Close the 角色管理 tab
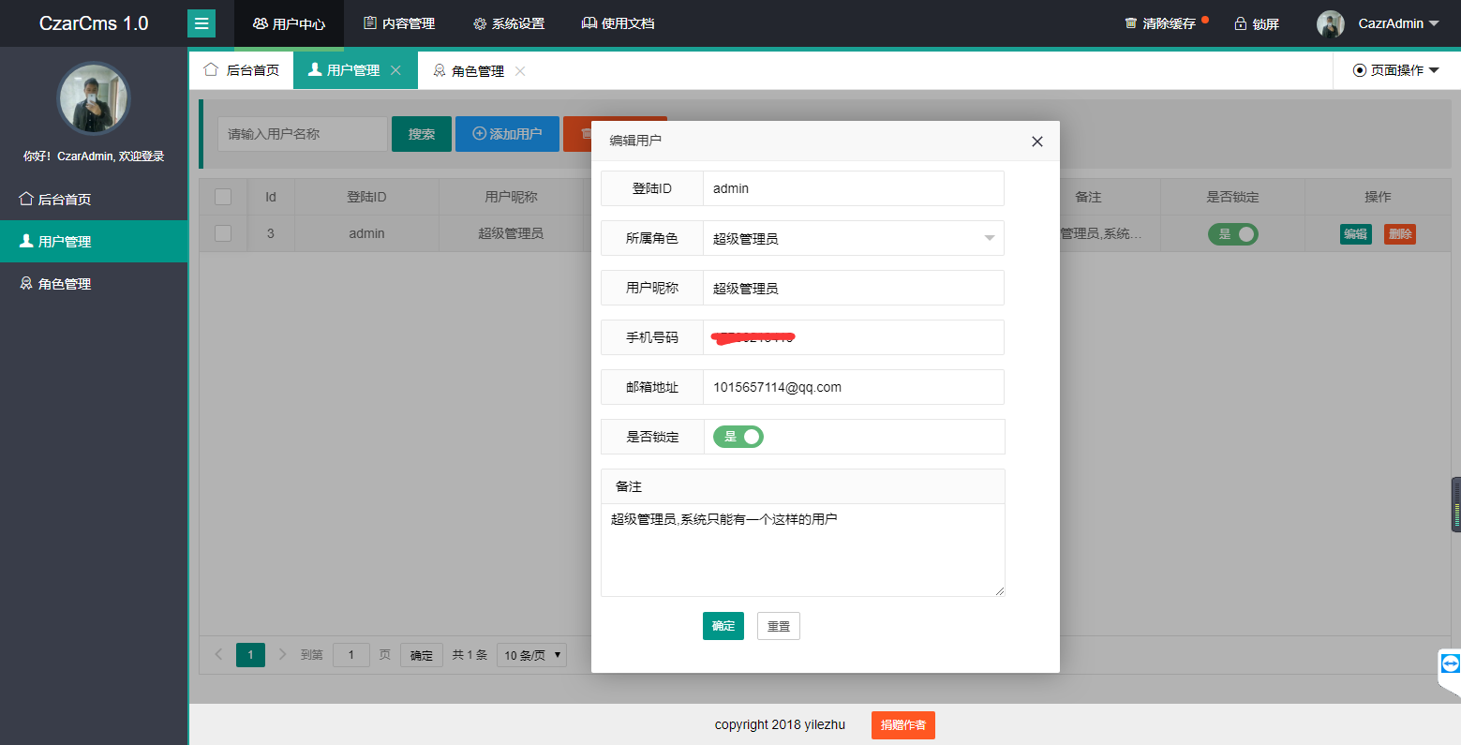This screenshot has height=745, width=1461. point(520,70)
